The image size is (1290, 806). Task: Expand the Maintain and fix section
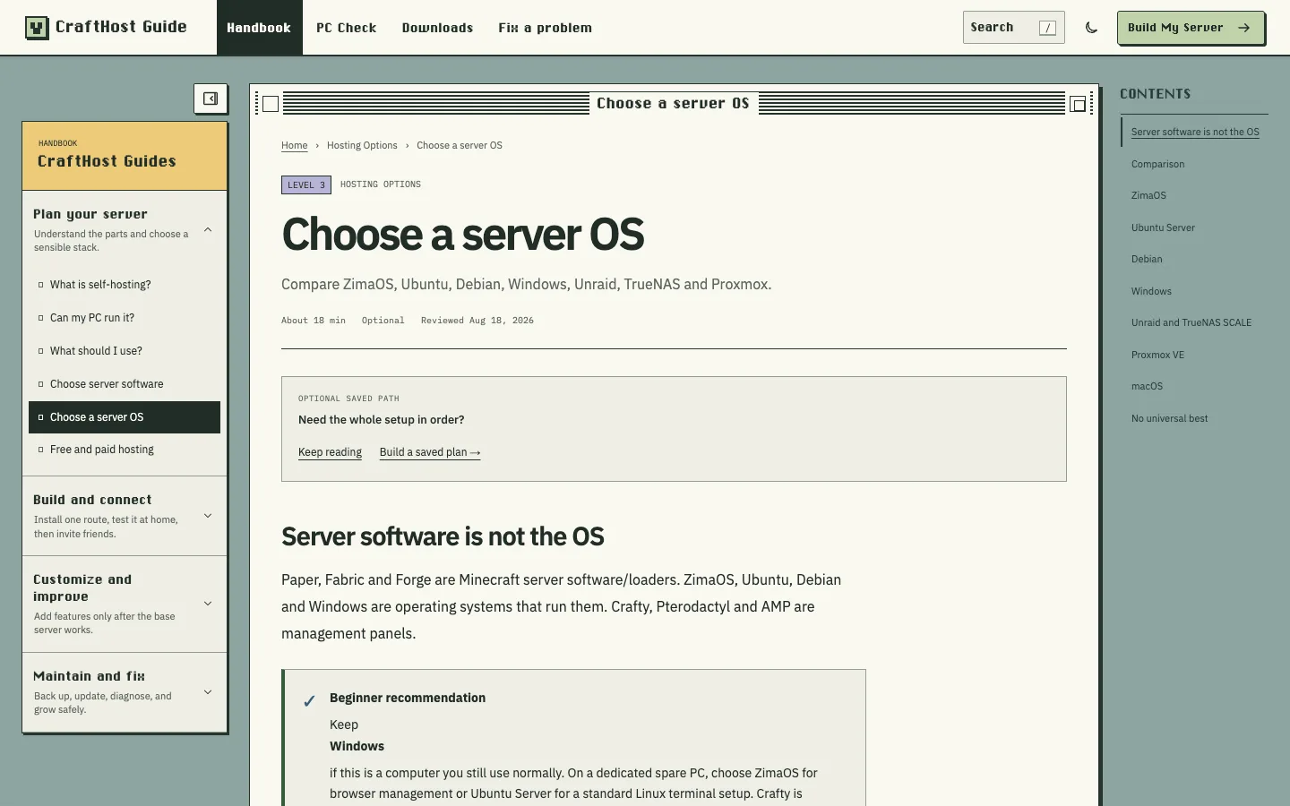[x=125, y=692]
